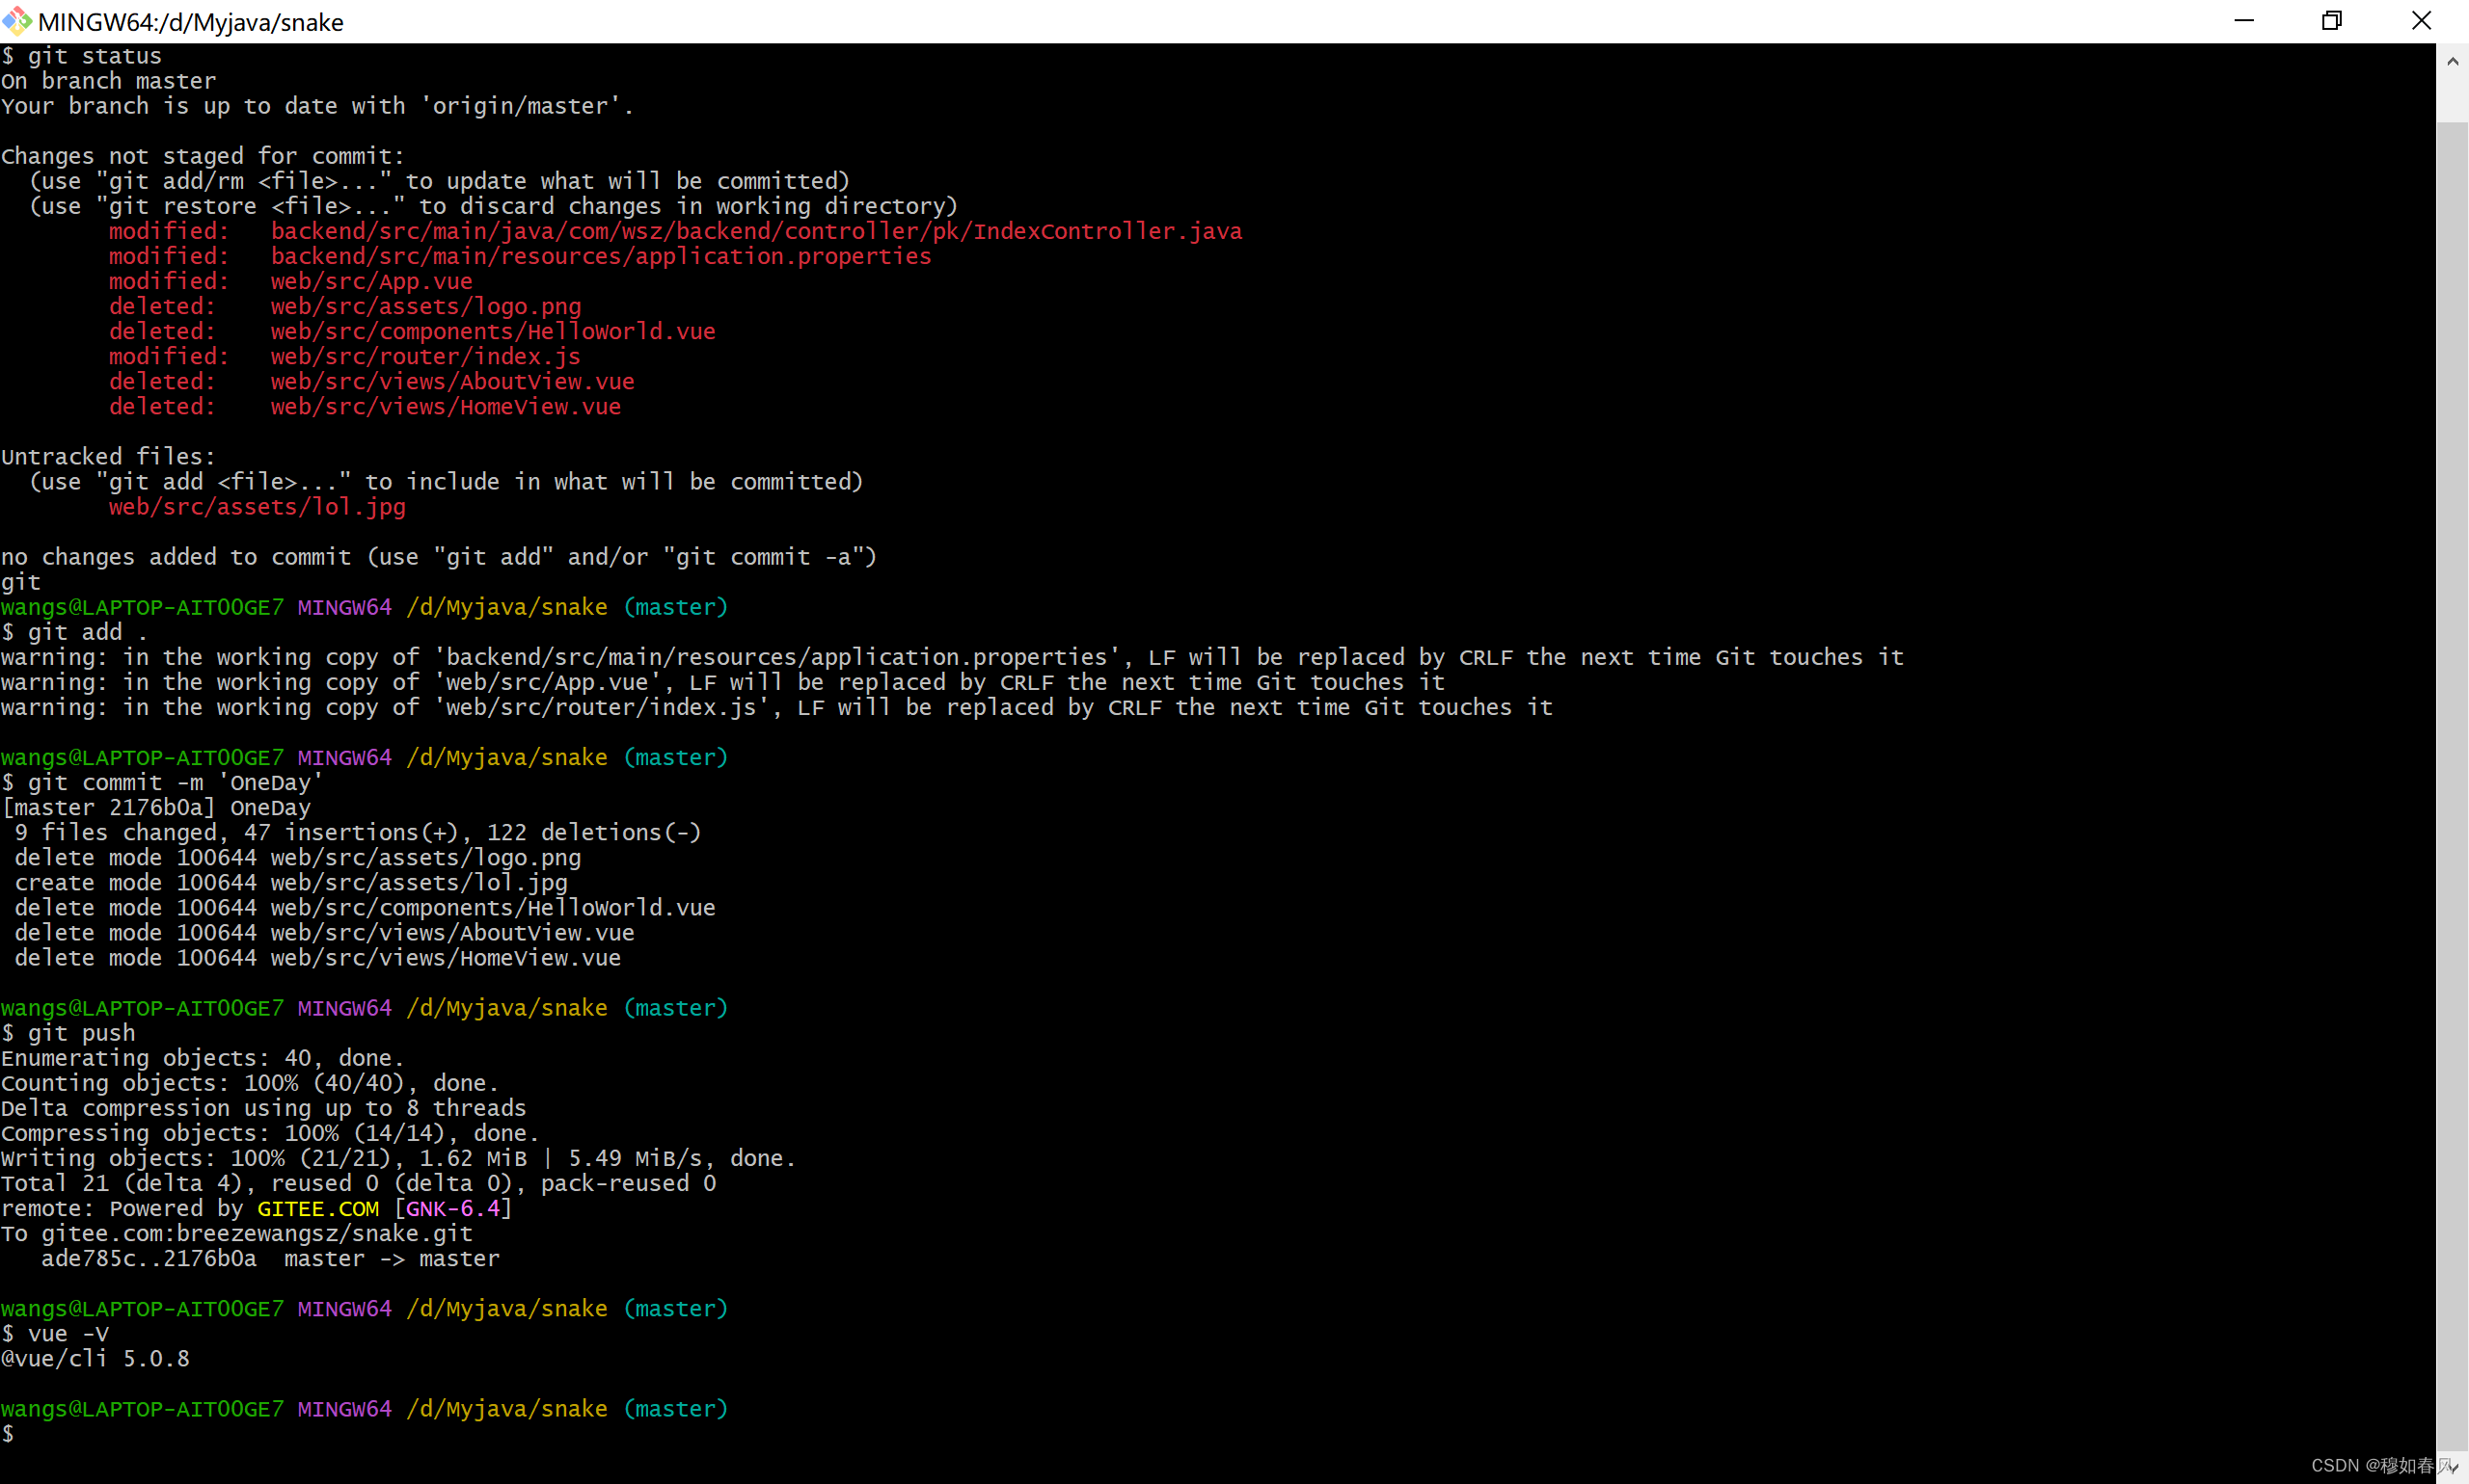Viewport: 2469px width, 1484px height.
Task: Click the maximize/restore button in title bar
Action: click(x=2331, y=19)
